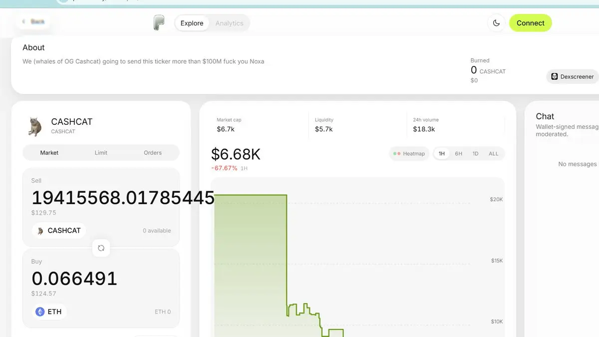Viewport: 599px width, 337px height.
Task: Click the Chat panel heading
Action: (545, 116)
